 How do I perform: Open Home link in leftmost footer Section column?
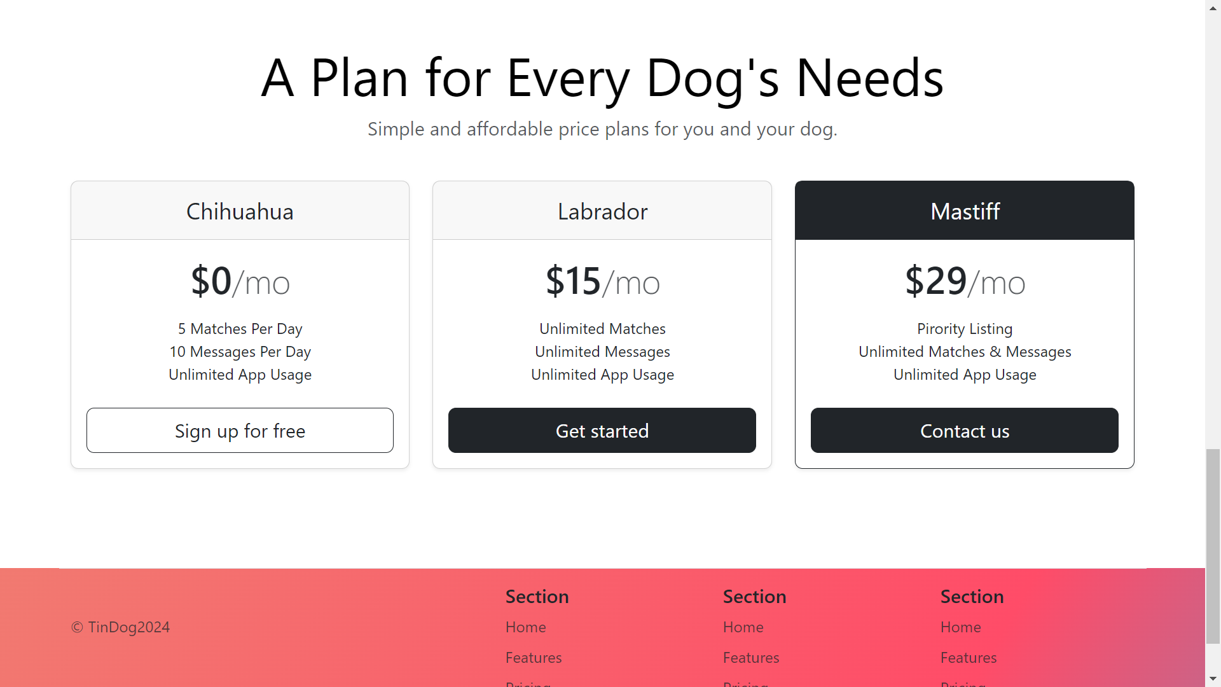(x=525, y=627)
